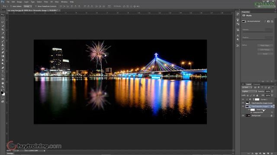Image resolution: width=277 pixels, height=155 pixels.
Task: Click Auto-Align Layers icon in options bar
Action: tap(109, 6)
